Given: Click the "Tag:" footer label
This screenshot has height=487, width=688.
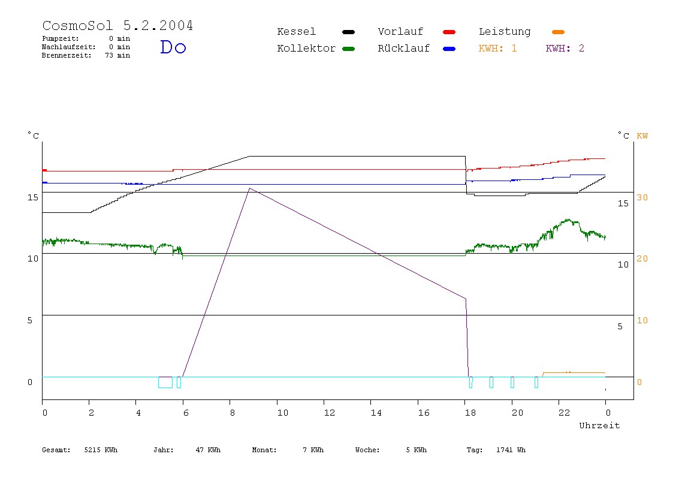Looking at the screenshot, I should [x=474, y=450].
